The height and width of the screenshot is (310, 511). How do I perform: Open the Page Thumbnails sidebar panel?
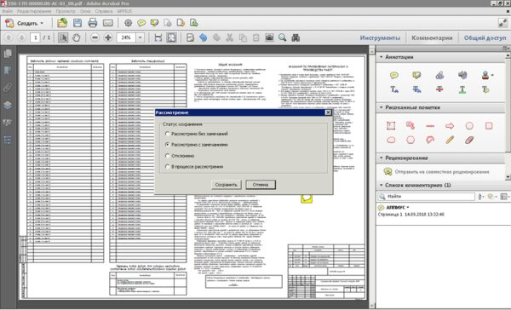click(8, 53)
